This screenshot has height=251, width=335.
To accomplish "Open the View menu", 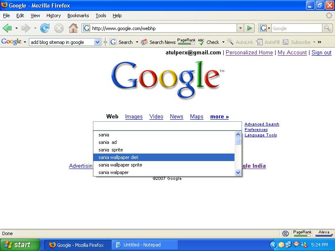I will pos(35,15).
